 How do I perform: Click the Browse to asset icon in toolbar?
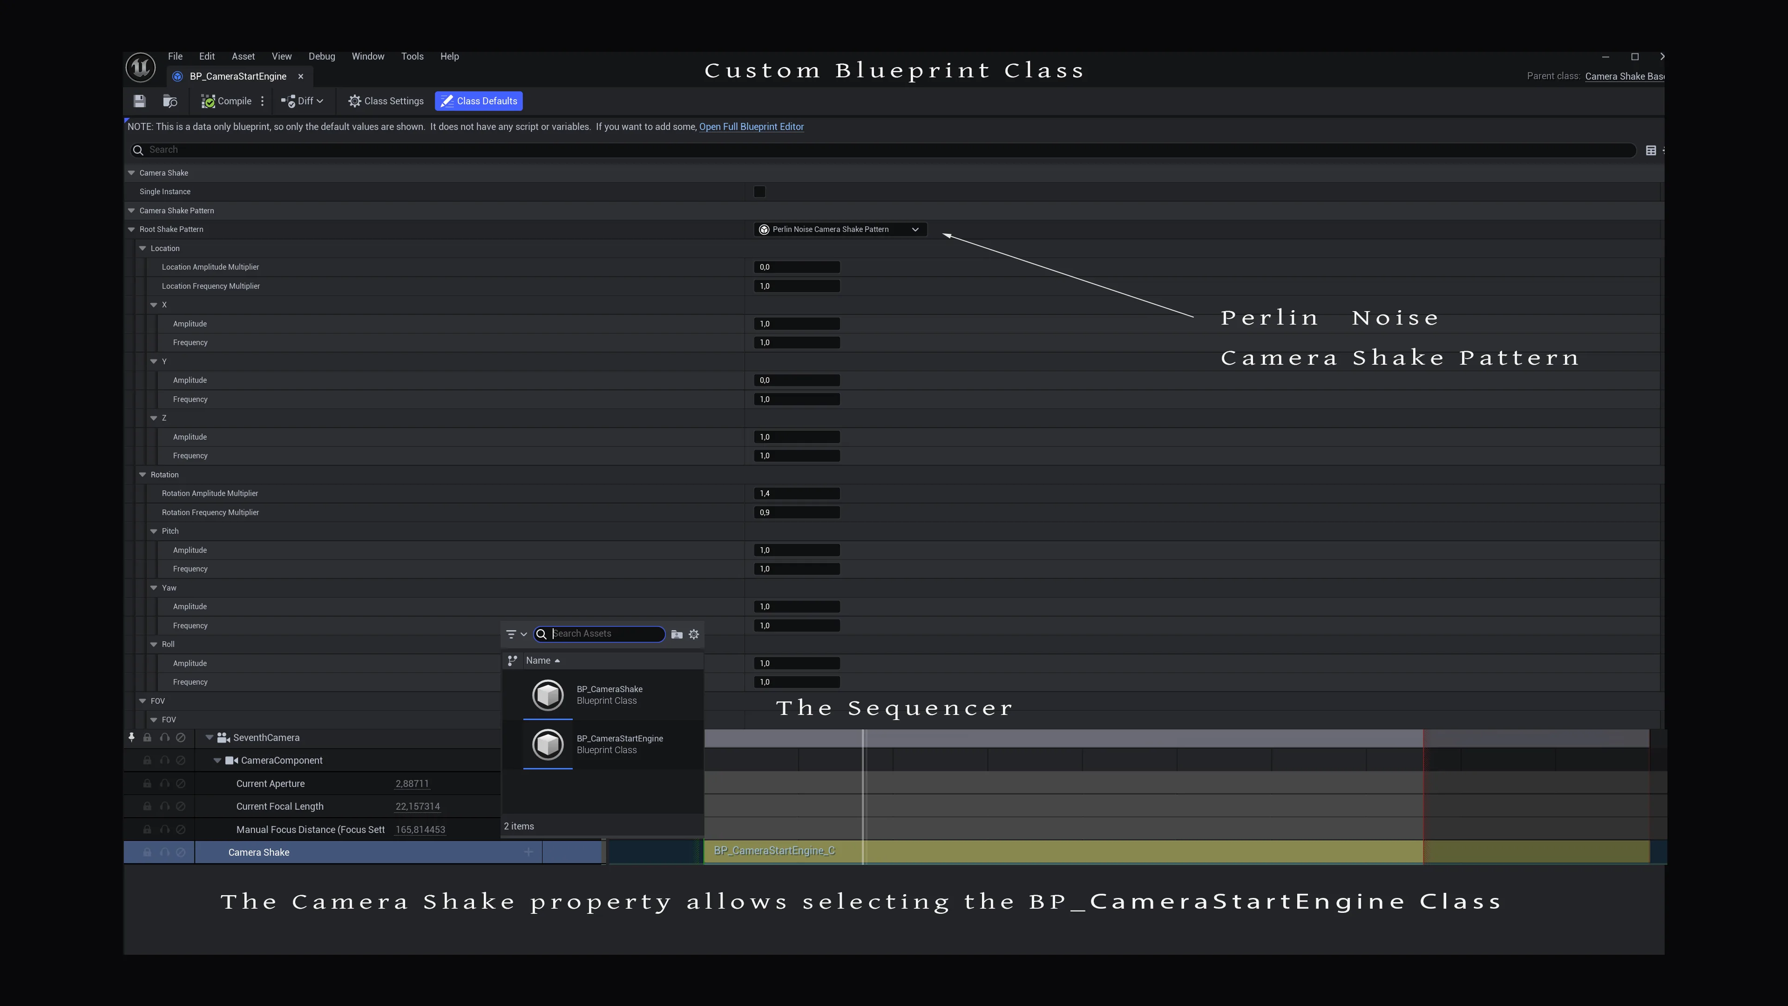click(170, 102)
